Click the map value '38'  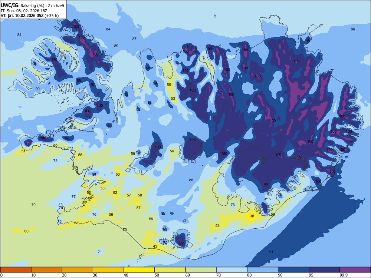pyautogui.click(x=252, y=216)
